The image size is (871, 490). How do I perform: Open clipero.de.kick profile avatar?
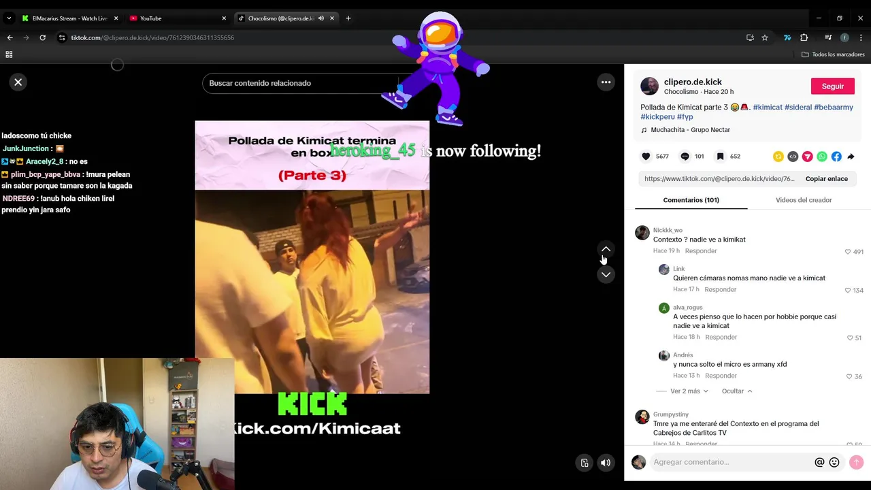click(x=649, y=86)
